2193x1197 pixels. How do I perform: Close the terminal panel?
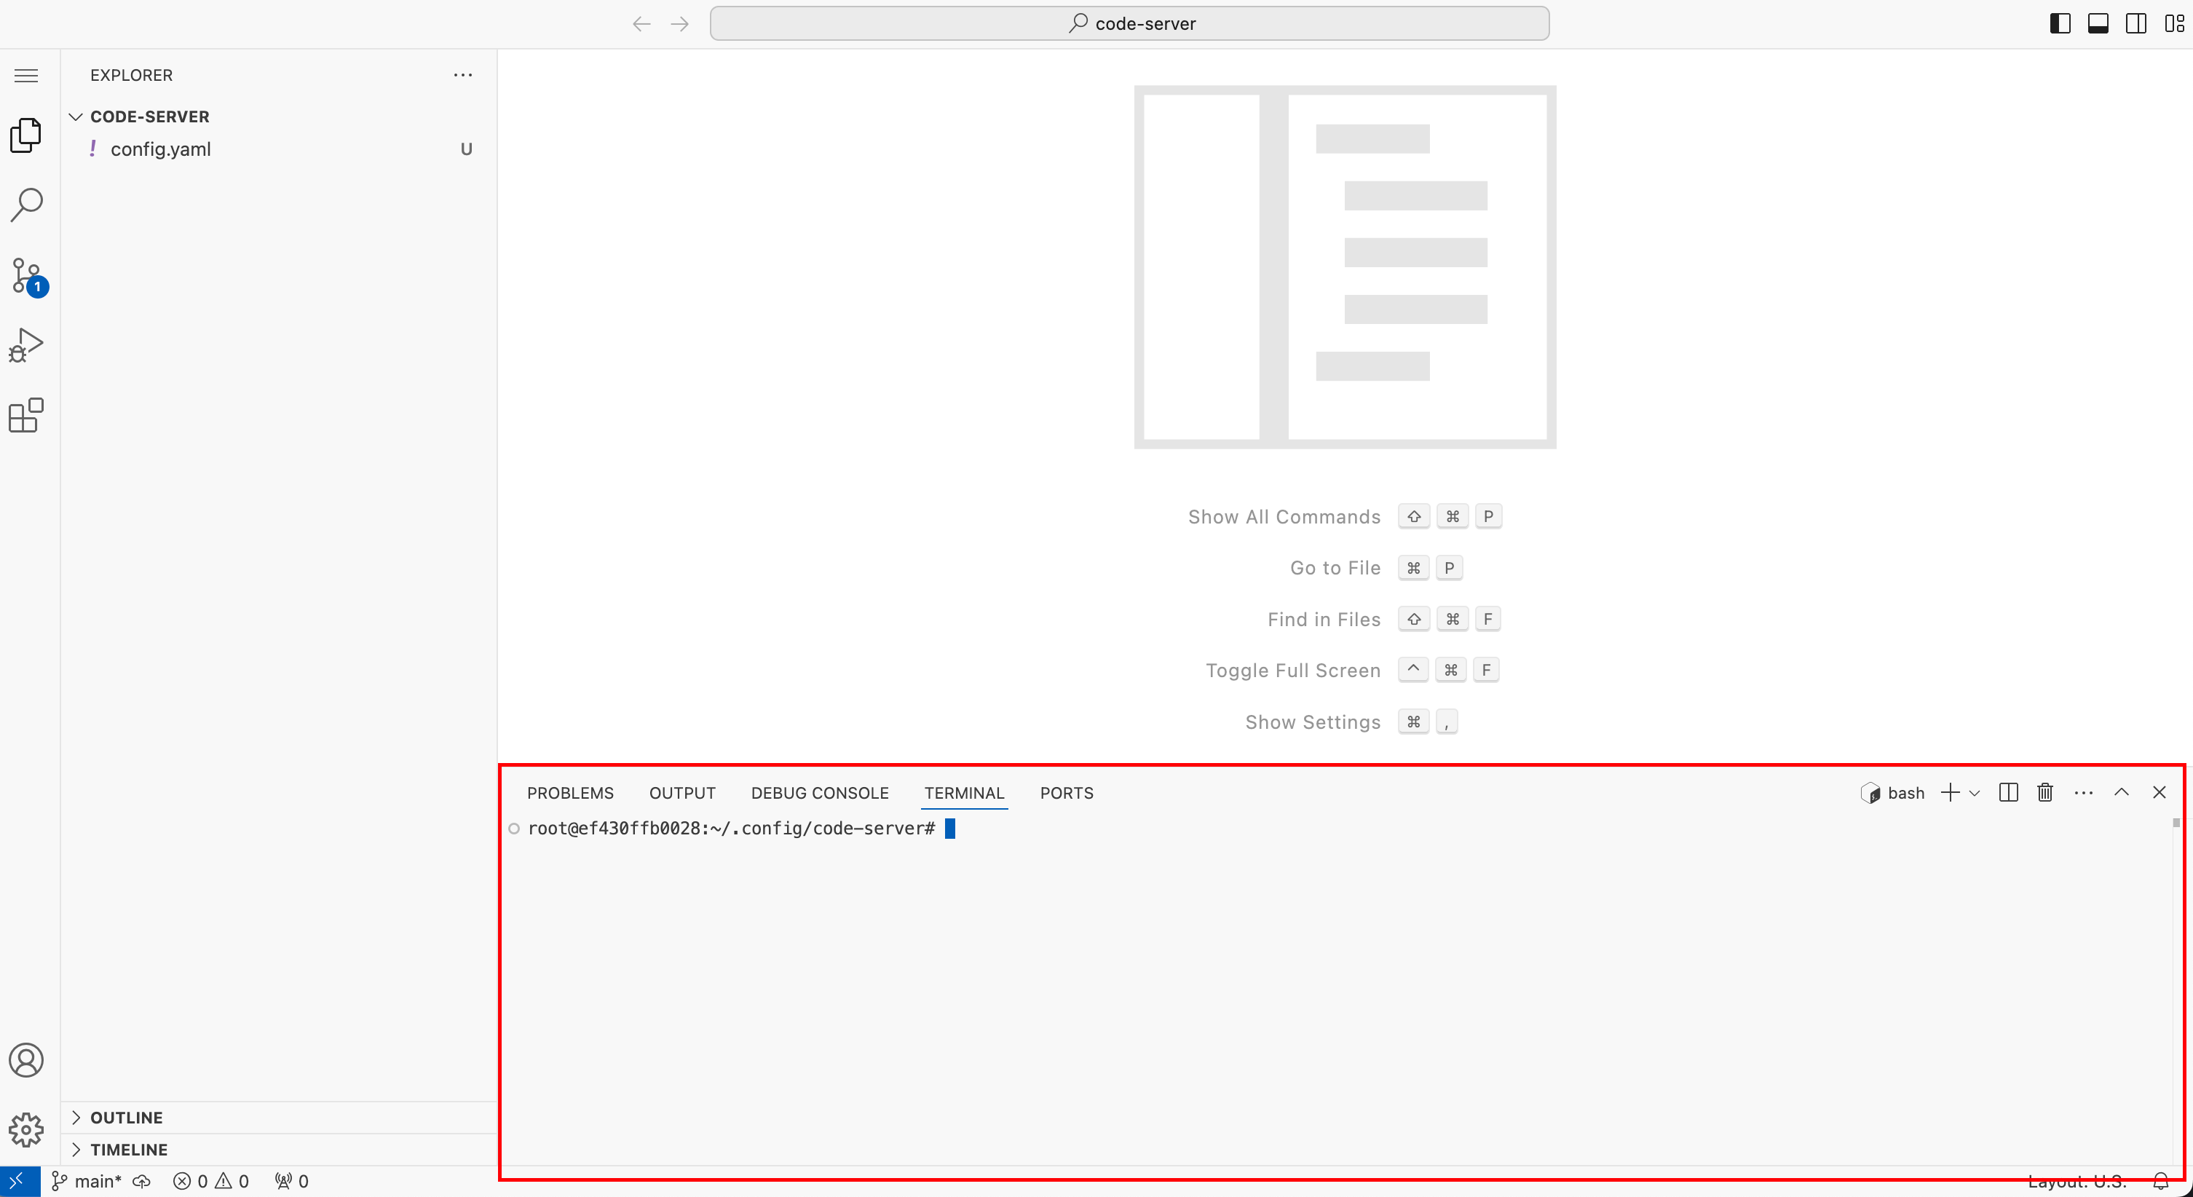point(2159,793)
